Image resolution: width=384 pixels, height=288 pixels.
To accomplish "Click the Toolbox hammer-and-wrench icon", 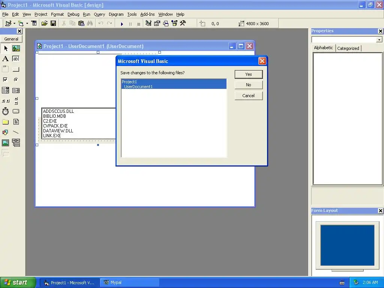I will [x=183, y=24].
